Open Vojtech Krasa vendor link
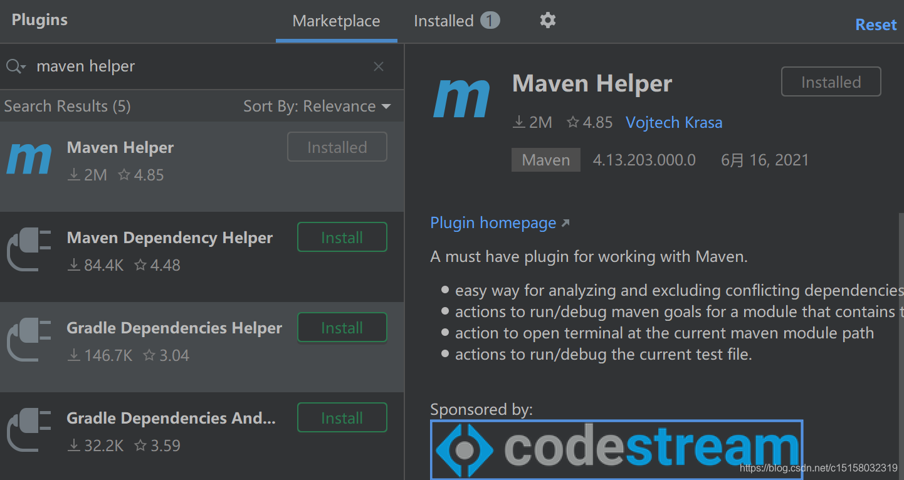The width and height of the screenshot is (904, 480). pos(674,122)
